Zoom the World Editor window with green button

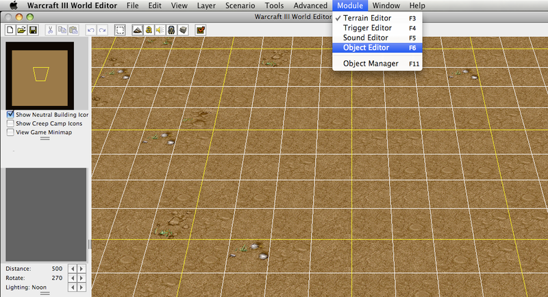(x=30, y=16)
